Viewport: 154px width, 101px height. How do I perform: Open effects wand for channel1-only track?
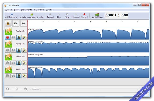[24, 37]
